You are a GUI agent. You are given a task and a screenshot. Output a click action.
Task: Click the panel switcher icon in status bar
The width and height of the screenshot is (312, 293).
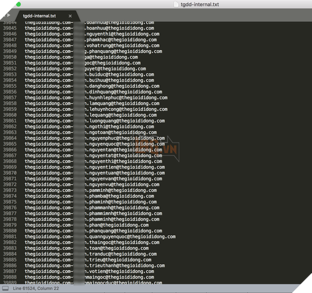[5, 288]
